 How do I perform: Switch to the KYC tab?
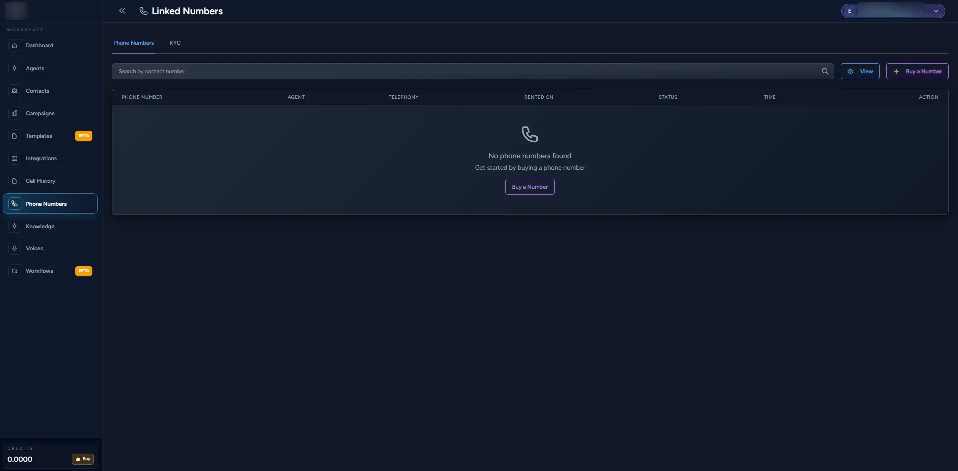[175, 43]
